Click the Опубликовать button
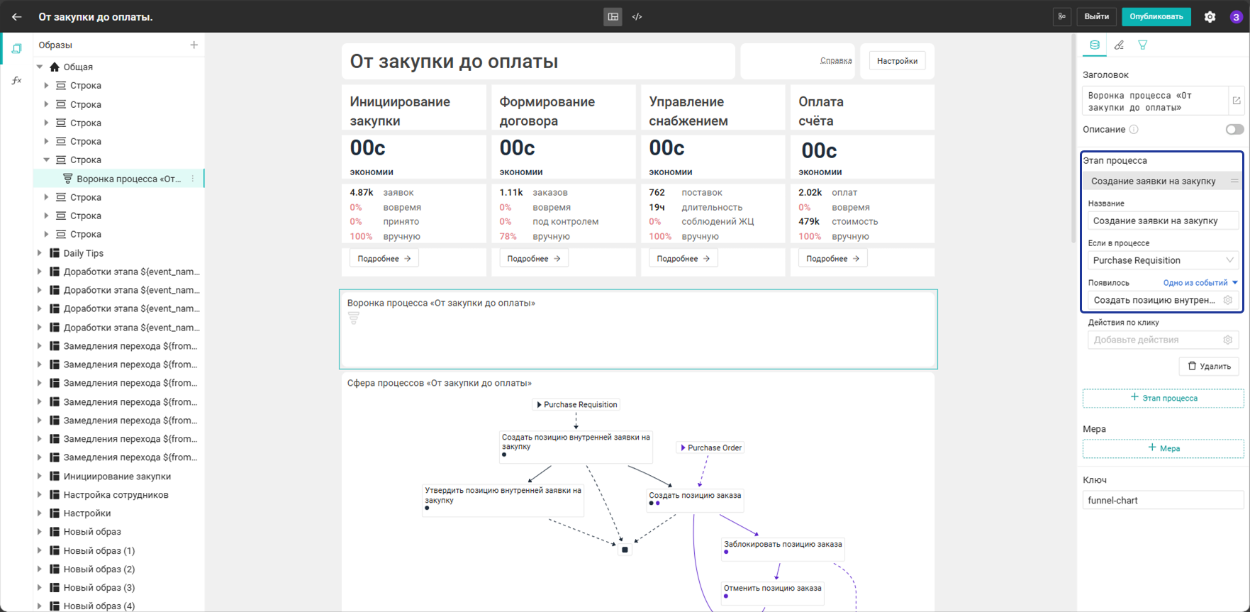The width and height of the screenshot is (1250, 612). [x=1156, y=16]
